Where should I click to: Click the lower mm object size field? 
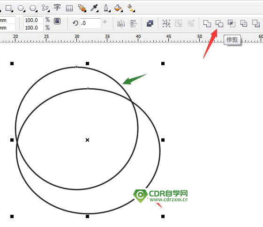tap(8, 28)
